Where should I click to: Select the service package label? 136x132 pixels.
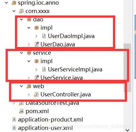(x=42, y=53)
